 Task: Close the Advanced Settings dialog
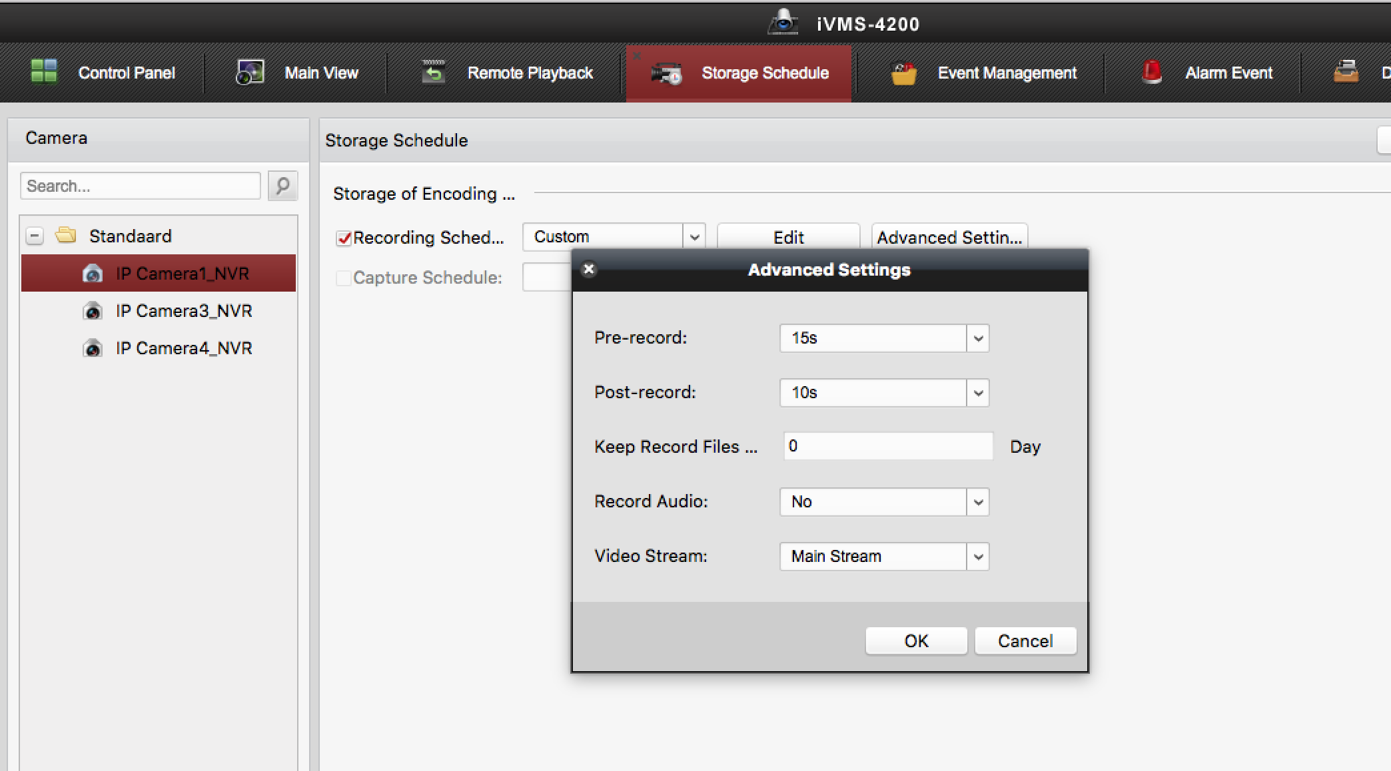[589, 269]
